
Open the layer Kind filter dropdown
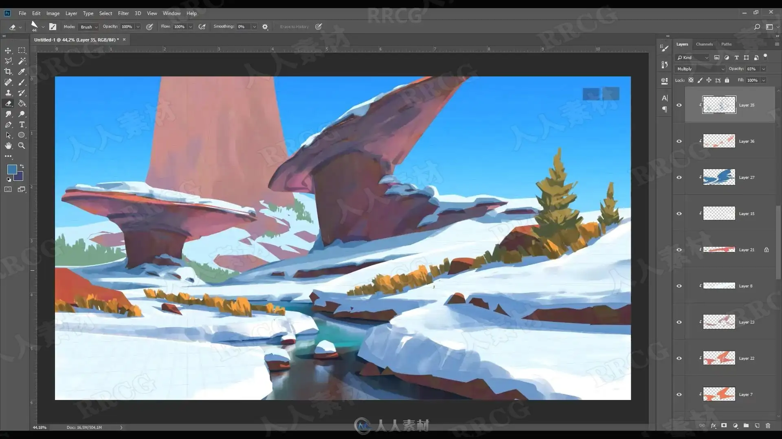coord(692,58)
